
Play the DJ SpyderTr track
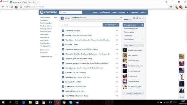63,82
